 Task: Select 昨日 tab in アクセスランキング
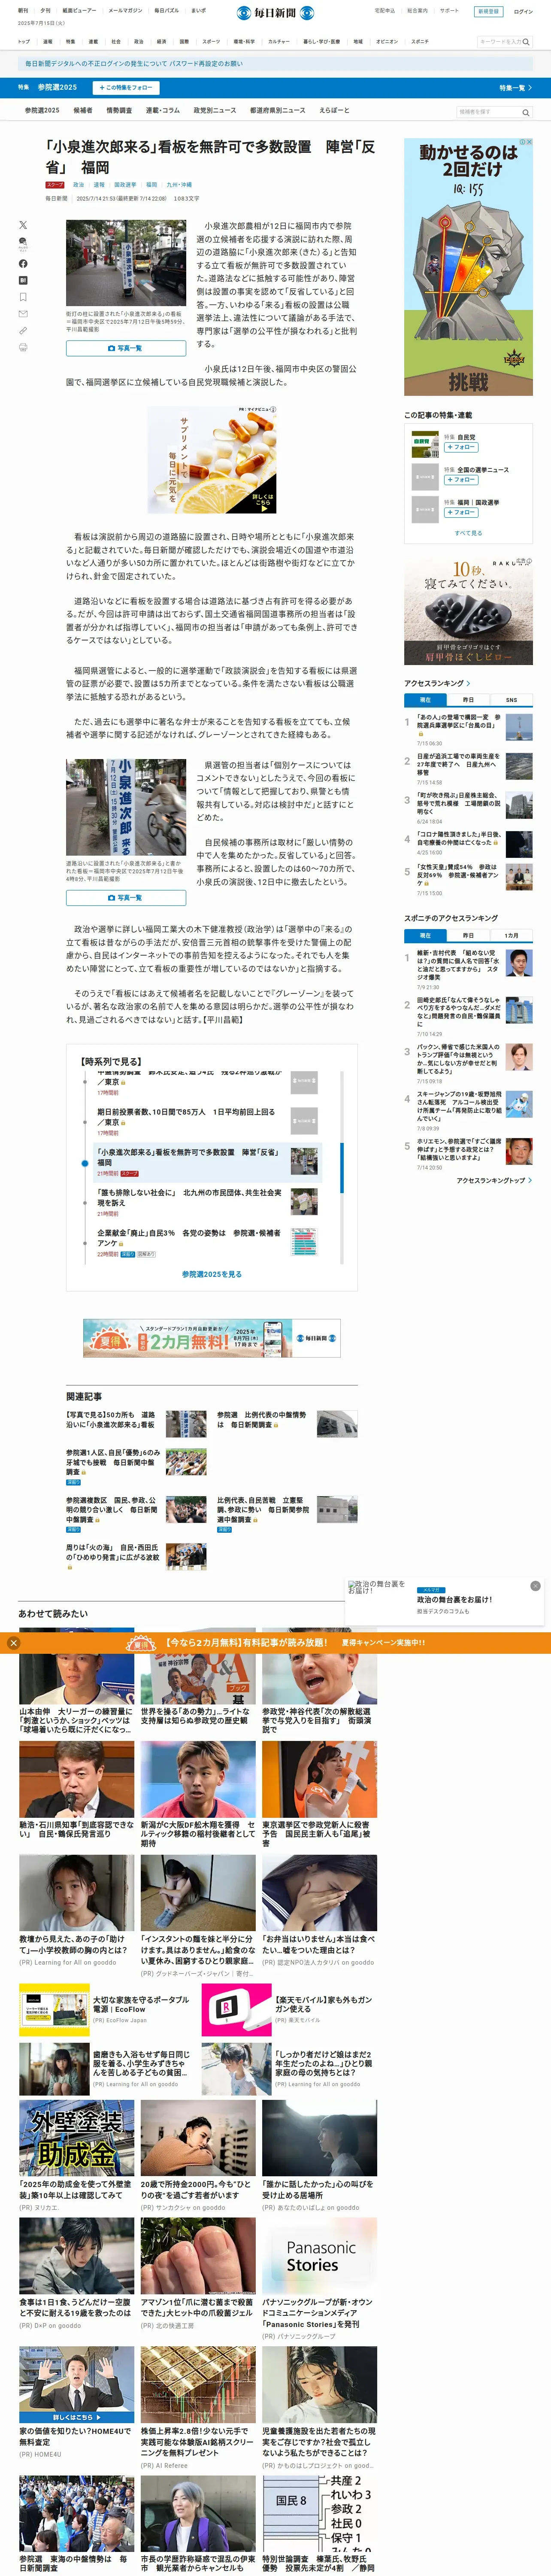coord(468,700)
